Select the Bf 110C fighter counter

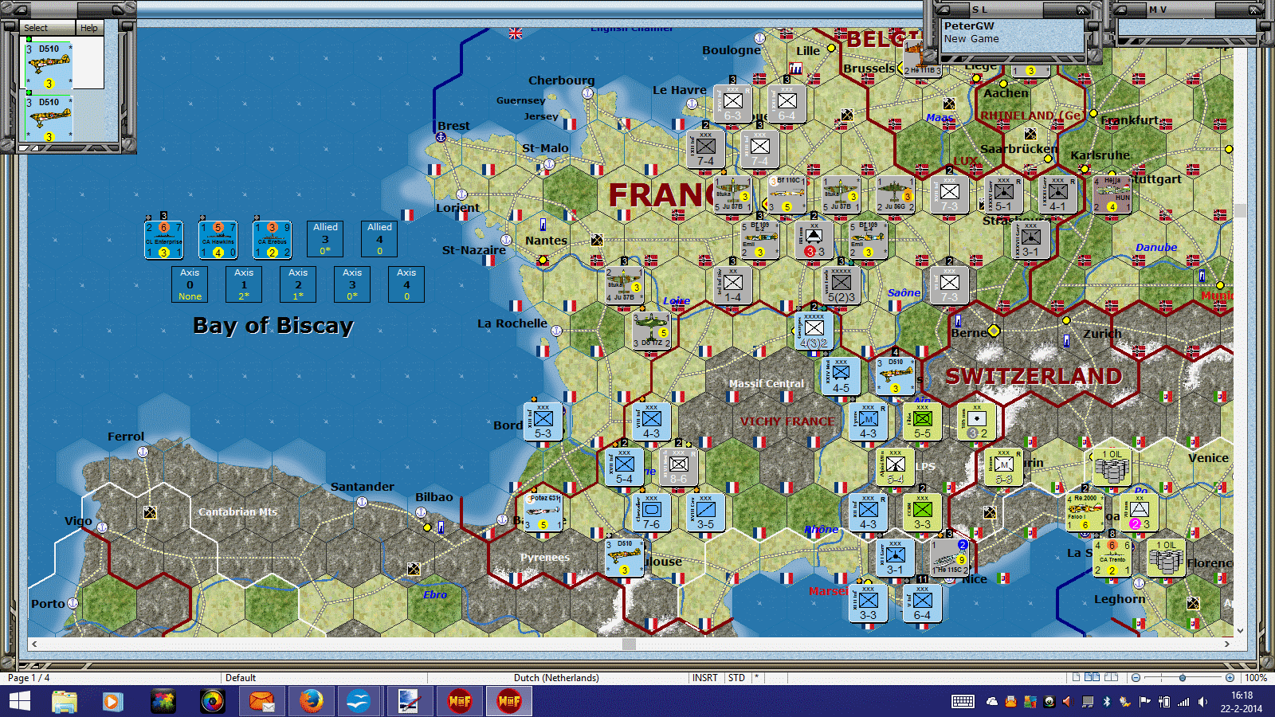coord(787,194)
